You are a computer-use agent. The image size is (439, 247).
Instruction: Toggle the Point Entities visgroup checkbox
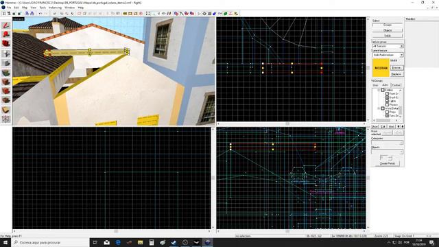tap(387, 94)
